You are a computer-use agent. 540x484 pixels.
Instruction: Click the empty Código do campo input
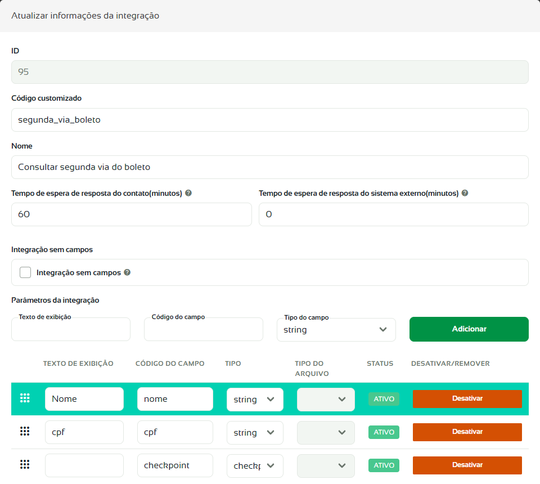click(x=204, y=329)
